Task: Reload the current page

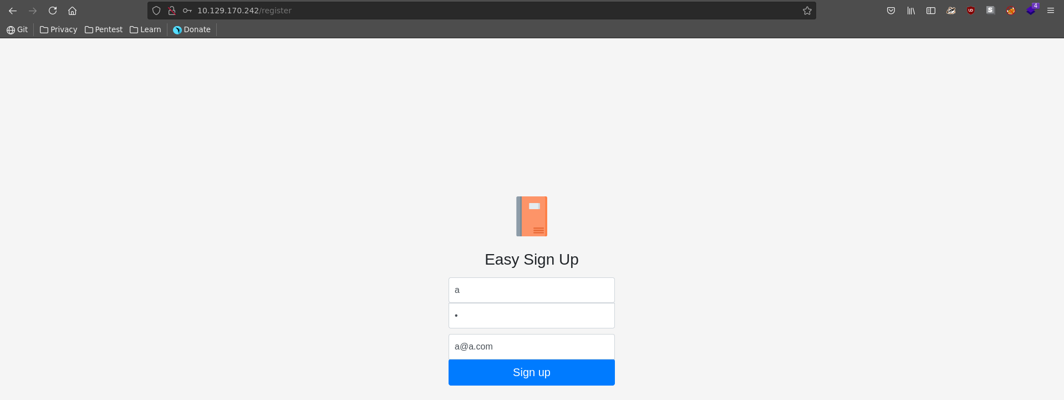Action: [x=53, y=11]
